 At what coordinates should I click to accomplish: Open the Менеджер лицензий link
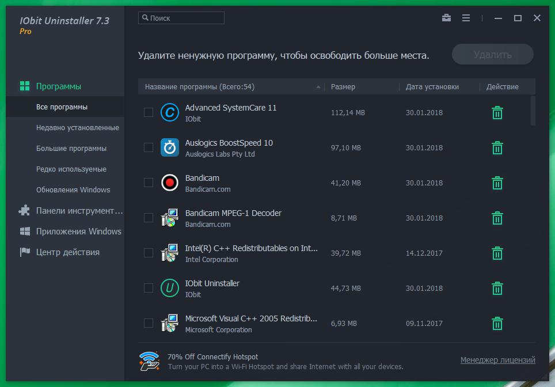[497, 360]
